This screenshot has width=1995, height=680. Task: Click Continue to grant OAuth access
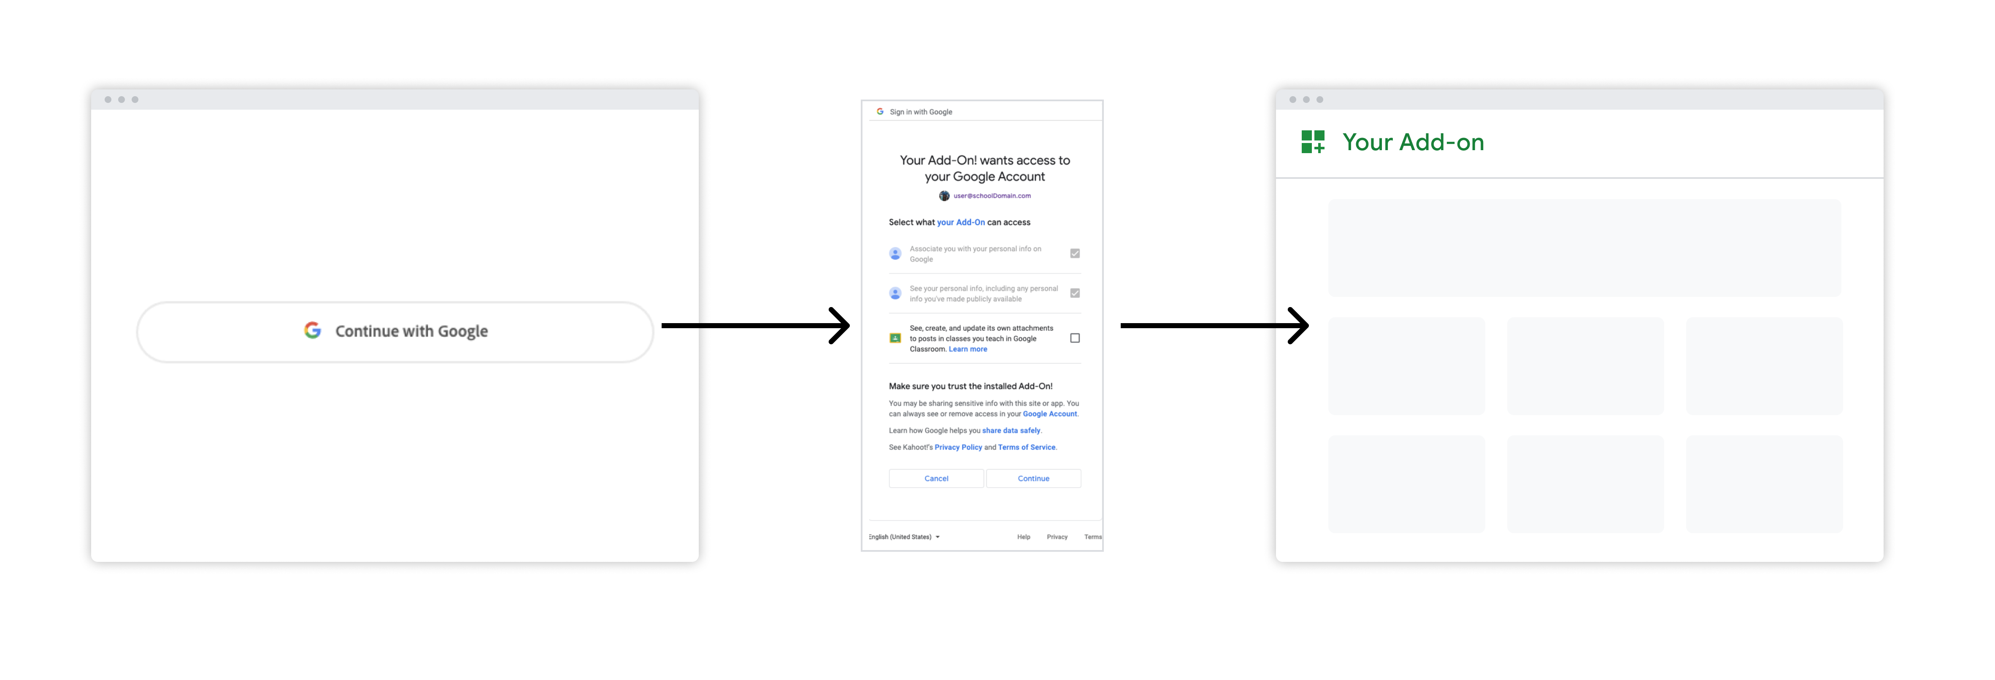tap(1033, 478)
